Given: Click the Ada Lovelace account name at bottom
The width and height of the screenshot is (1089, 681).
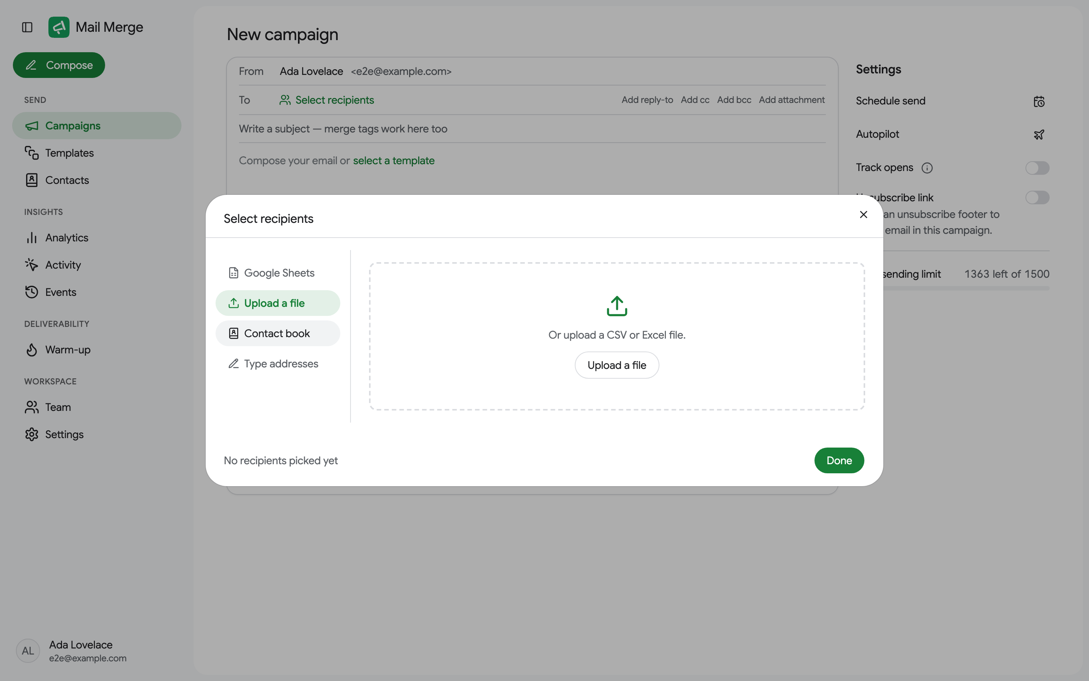Looking at the screenshot, I should [x=81, y=645].
